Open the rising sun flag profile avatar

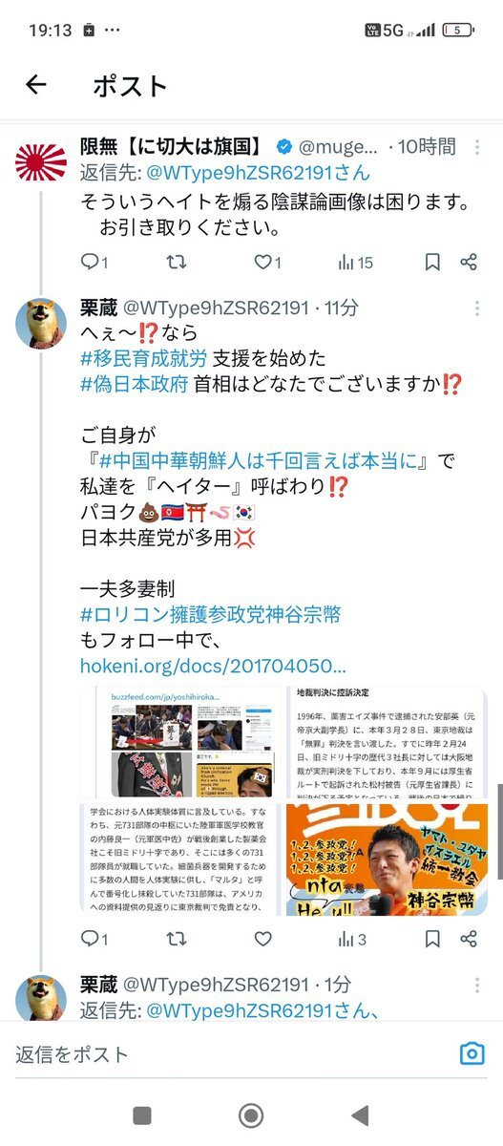[41, 164]
